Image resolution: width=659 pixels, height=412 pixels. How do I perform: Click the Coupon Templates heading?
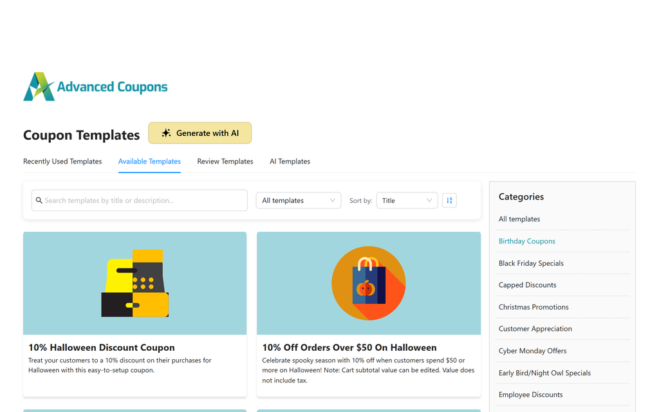82,135
